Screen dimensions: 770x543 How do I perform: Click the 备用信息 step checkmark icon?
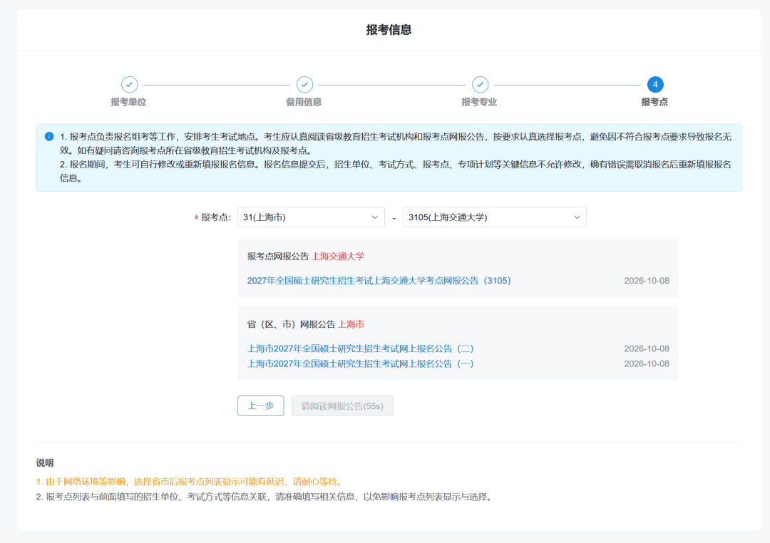tap(304, 85)
